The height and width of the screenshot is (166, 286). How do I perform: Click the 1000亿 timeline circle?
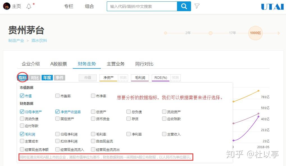click(x=255, y=33)
